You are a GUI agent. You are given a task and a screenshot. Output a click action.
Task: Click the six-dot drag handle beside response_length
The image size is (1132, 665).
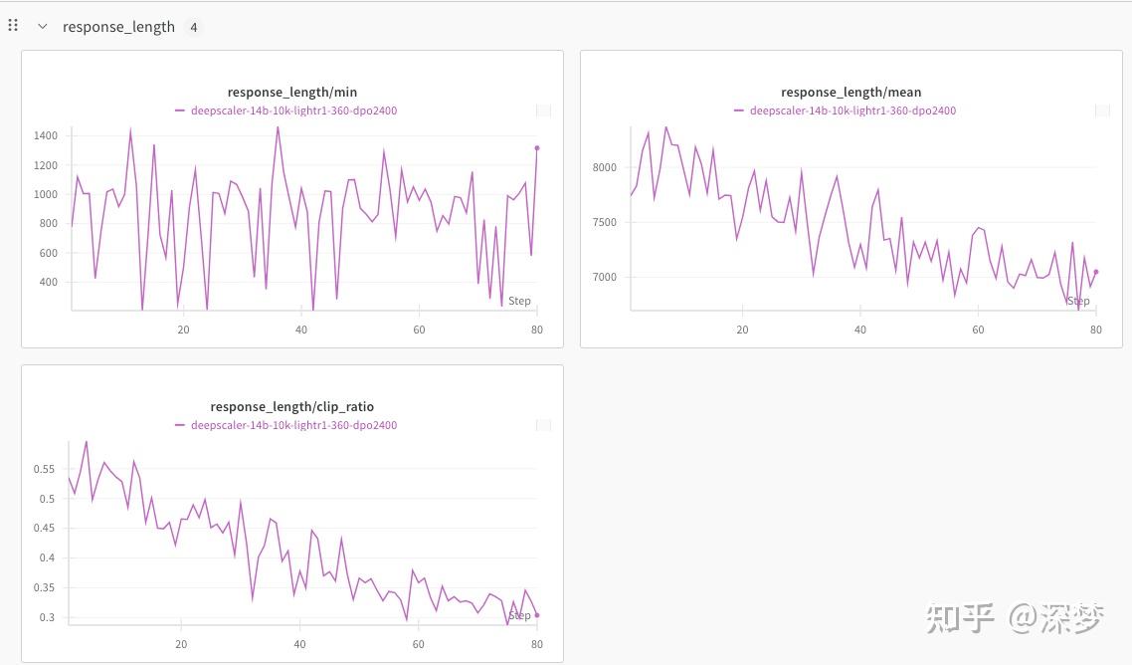[x=13, y=26]
